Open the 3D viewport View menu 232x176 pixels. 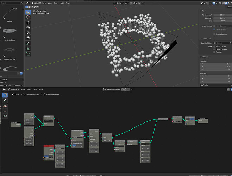click(50, 3)
